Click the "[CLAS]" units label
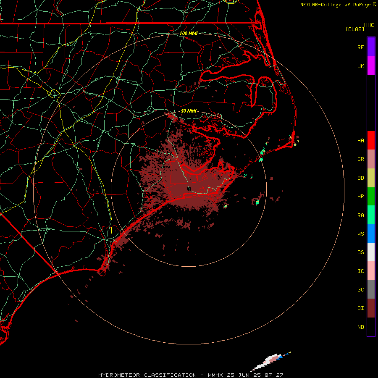Screen dimensions: 378x378 click(x=355, y=29)
